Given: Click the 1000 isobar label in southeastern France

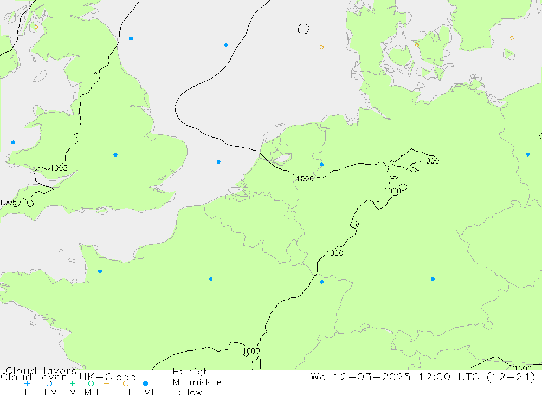Looking at the screenshot, I should tap(251, 351).
